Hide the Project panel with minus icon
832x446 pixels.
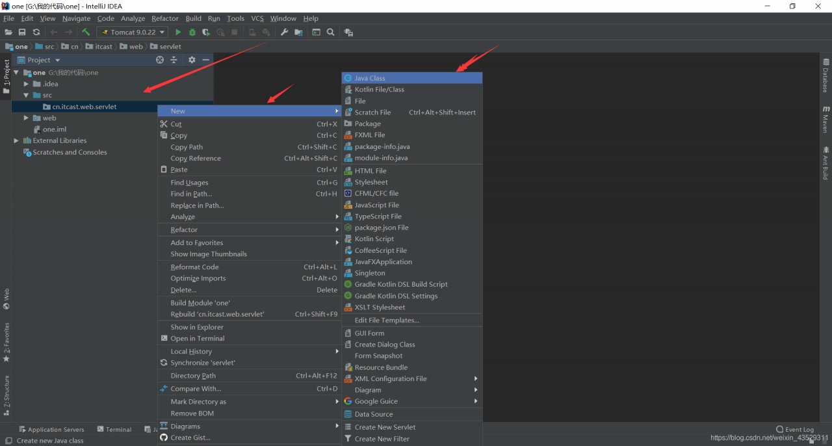click(205, 60)
